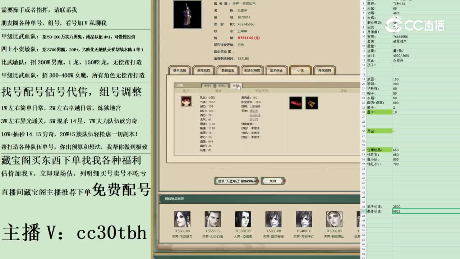Click the listing price ¥5611.00 text
This screenshot has width=460, height=259.
(248, 38)
